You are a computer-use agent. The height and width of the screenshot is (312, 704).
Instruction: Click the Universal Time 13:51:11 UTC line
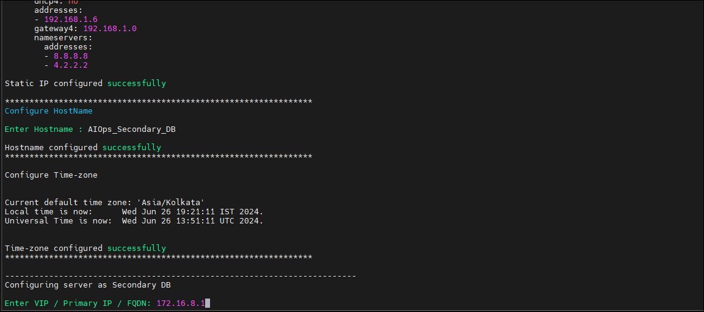click(x=134, y=221)
